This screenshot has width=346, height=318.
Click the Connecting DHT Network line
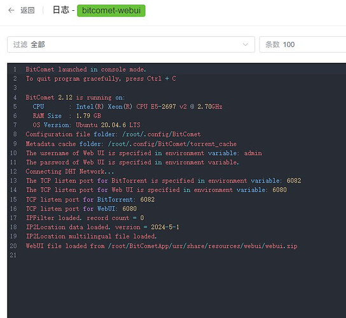70,172
